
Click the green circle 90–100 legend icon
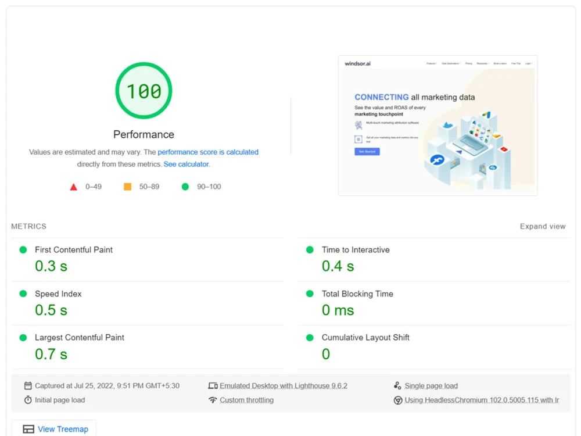[185, 187]
